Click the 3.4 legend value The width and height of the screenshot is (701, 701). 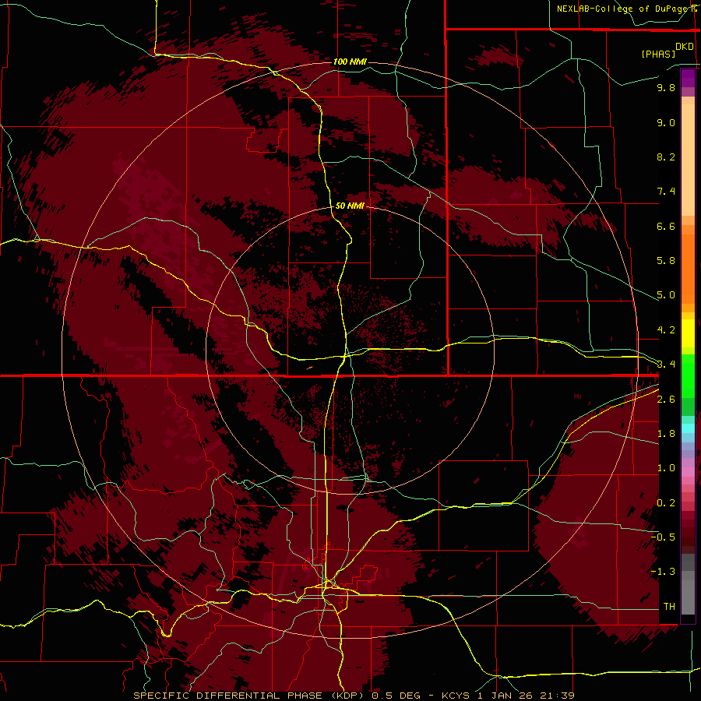pyautogui.click(x=666, y=365)
